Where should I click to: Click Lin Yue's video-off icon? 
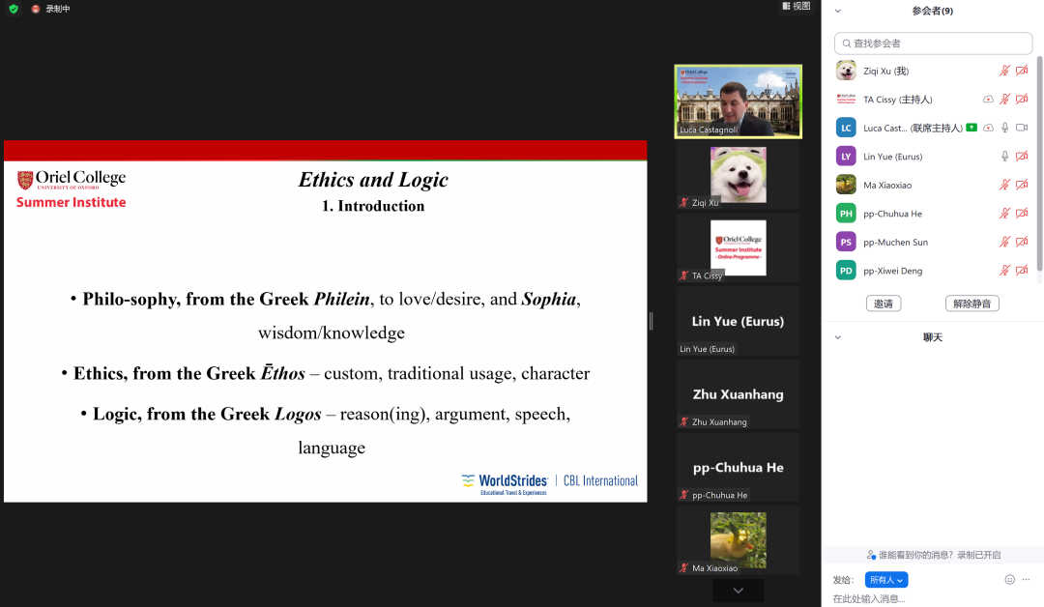[x=1022, y=157]
